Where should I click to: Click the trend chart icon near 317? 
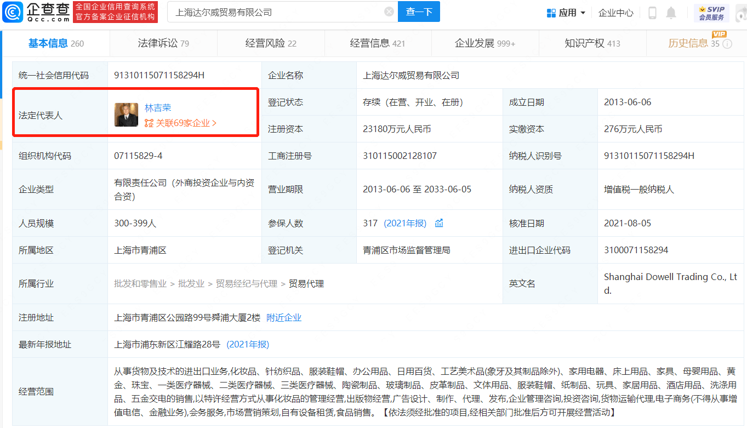tap(439, 223)
